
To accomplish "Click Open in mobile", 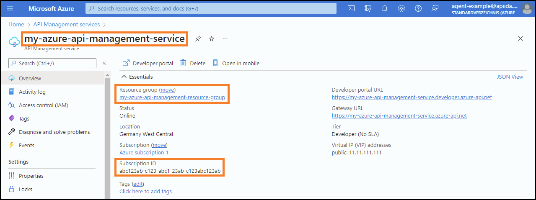I will (236, 63).
